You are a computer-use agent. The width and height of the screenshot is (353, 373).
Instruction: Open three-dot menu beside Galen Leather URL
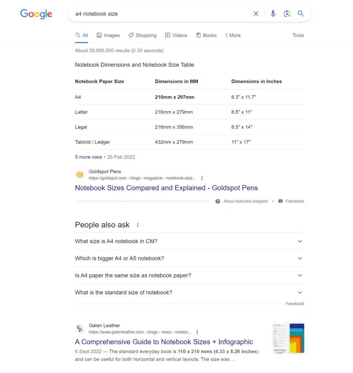click(197, 332)
